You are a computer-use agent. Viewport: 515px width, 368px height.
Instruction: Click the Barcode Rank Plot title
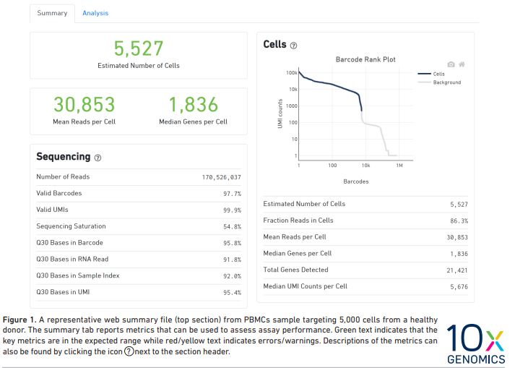(365, 59)
